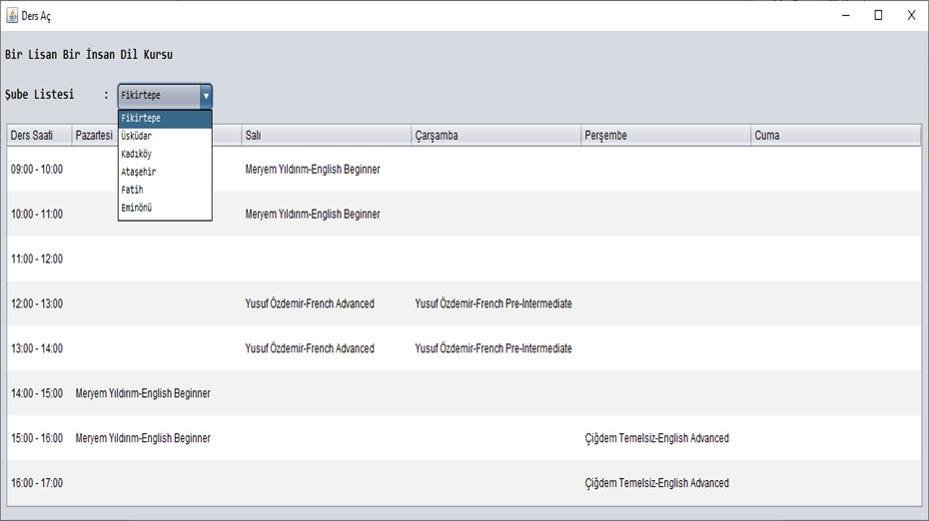Click Çarşamba 13:00 French Pre-Intermediate cell
The width and height of the screenshot is (929, 521).
pos(495,348)
